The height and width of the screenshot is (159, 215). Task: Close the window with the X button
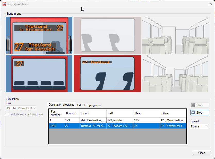pos(211,4)
